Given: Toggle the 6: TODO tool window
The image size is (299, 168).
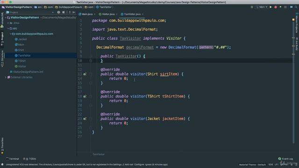Looking at the screenshot, I should pyautogui.click(x=29, y=159).
